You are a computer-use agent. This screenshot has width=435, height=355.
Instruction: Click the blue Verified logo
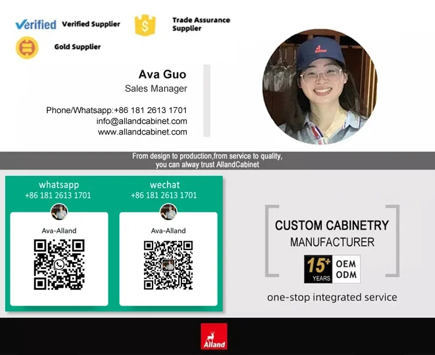coord(36,24)
